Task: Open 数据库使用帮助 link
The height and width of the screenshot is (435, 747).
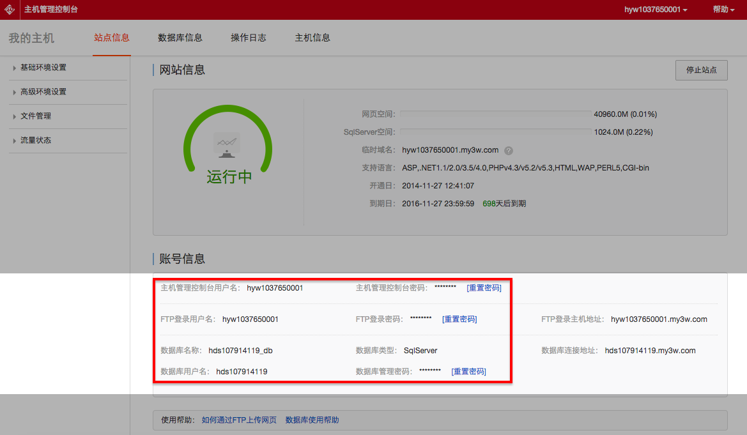Action: coord(312,420)
